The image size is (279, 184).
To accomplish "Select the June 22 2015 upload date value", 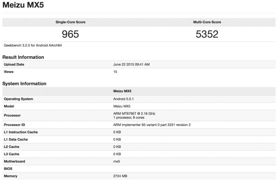I will coord(132,65).
